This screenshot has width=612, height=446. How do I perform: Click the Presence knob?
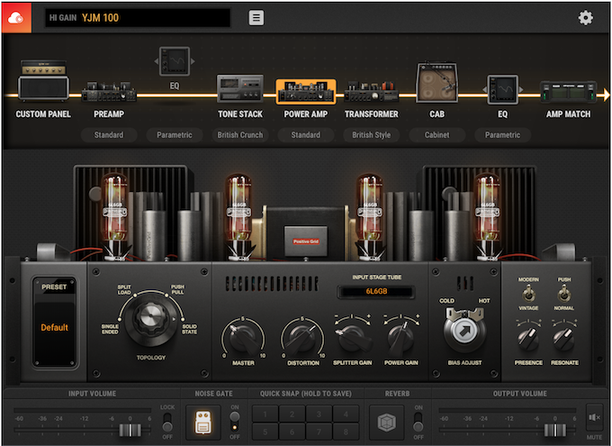(x=528, y=339)
